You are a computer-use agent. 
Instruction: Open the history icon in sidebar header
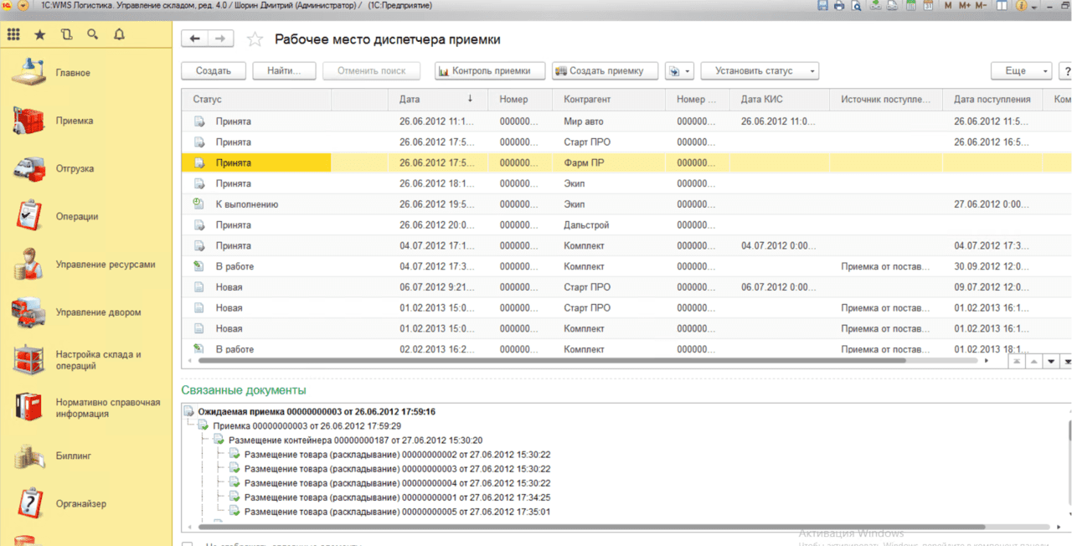(x=66, y=34)
